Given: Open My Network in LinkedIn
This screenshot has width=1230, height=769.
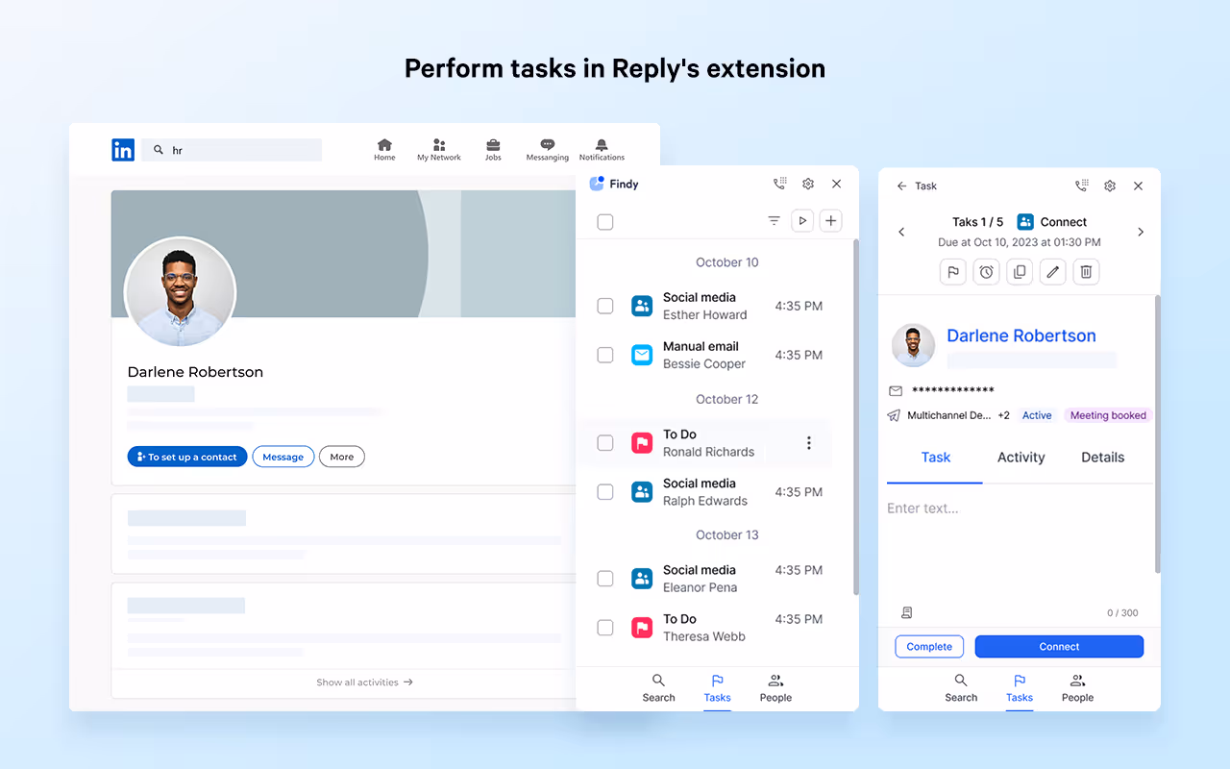Looking at the screenshot, I should coord(439,150).
